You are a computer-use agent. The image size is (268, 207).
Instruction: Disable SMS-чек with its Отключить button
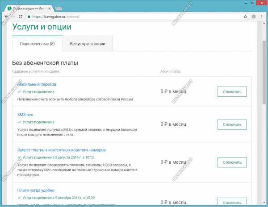point(232,124)
